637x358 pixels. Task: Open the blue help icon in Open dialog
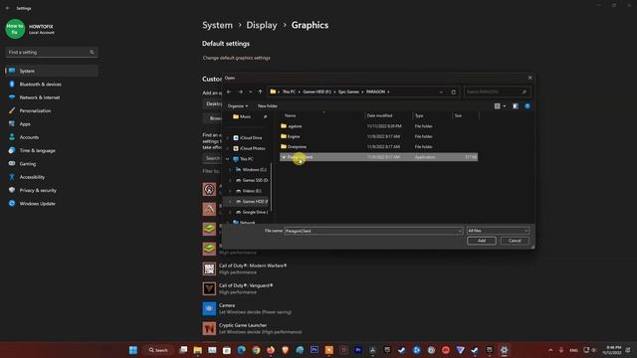click(528, 106)
